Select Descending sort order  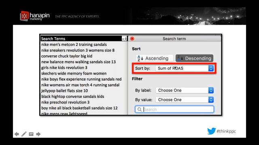click(194, 58)
